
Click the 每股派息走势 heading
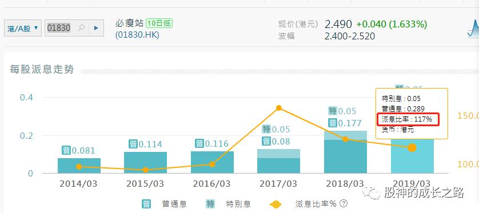pyautogui.click(x=42, y=69)
